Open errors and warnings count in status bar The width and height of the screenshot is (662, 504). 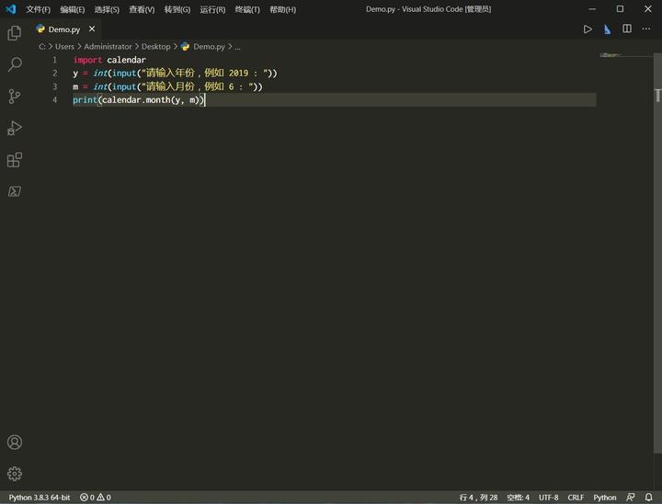coord(96,498)
